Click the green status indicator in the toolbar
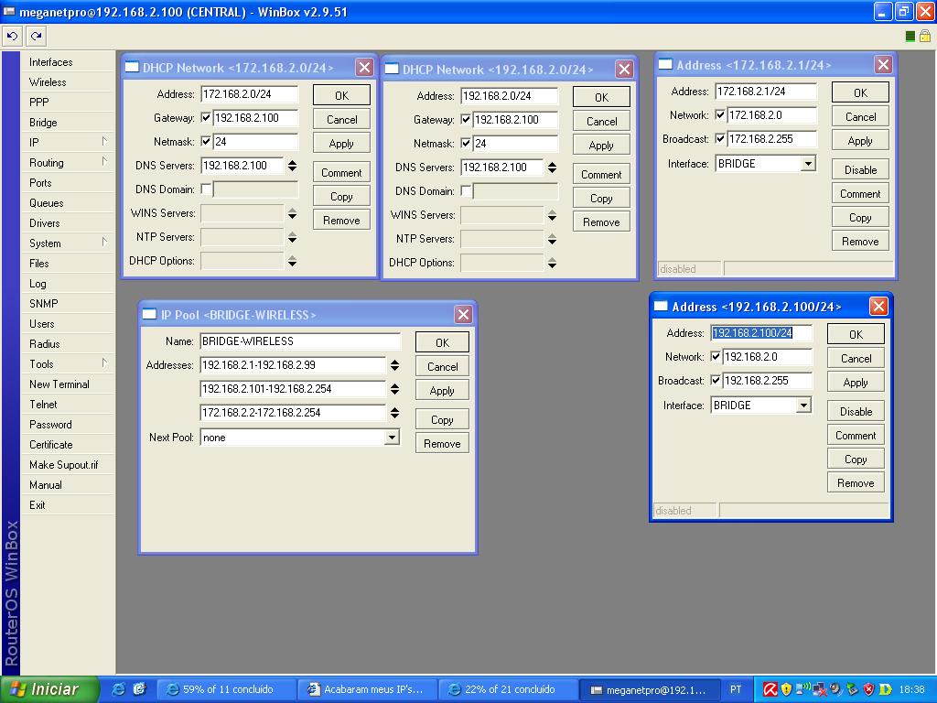937x703 pixels. 910,37
